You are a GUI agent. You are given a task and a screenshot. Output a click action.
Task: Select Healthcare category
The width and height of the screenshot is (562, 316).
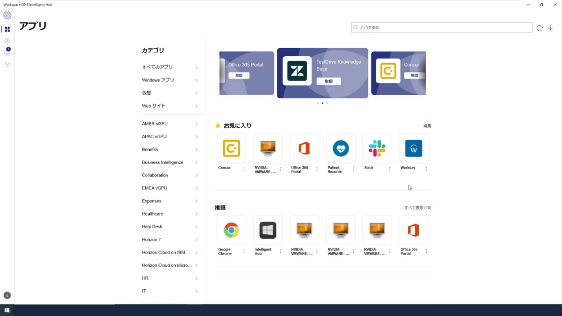(x=170, y=214)
